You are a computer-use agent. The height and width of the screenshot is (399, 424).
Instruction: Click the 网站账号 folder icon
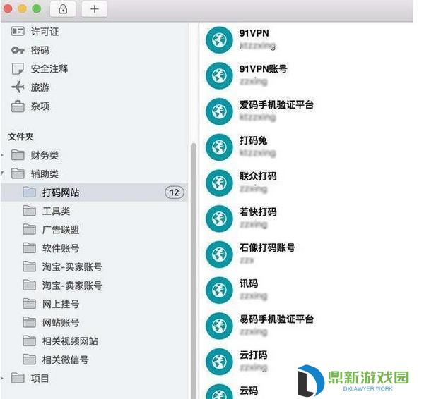(29, 323)
